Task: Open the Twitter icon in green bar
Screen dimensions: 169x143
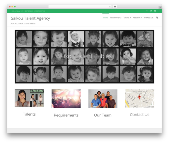Action: tap(151, 11)
